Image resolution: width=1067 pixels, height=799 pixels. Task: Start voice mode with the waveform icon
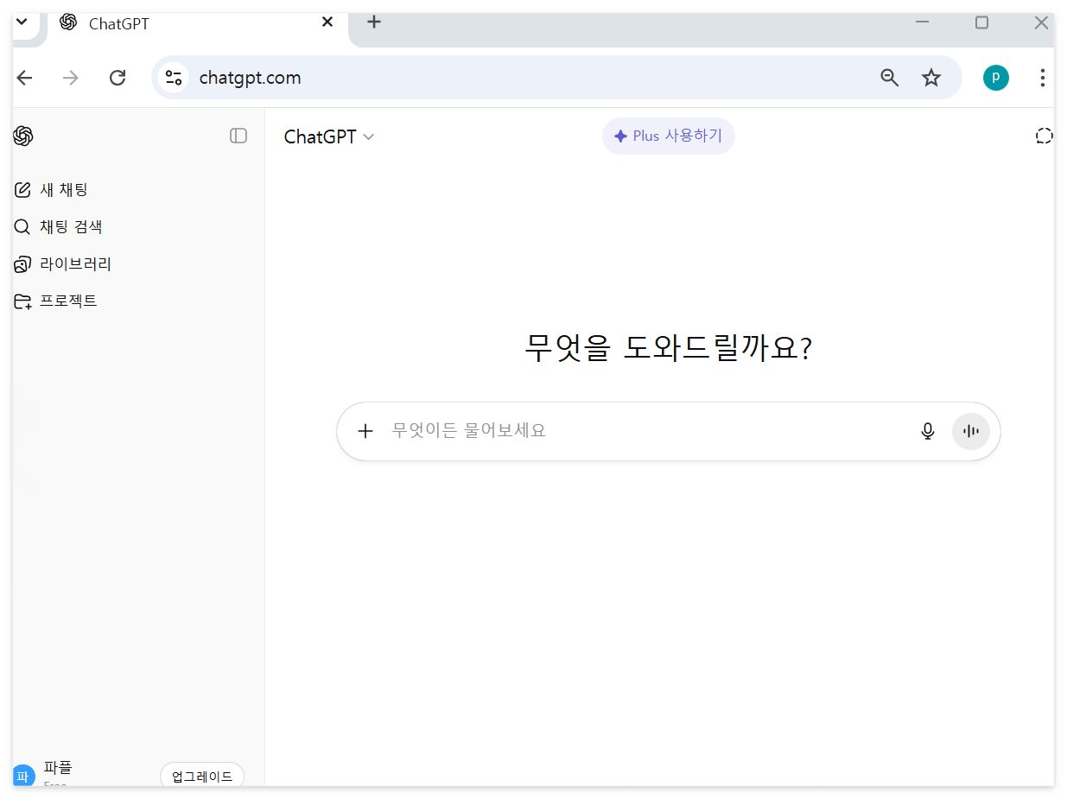click(x=970, y=430)
